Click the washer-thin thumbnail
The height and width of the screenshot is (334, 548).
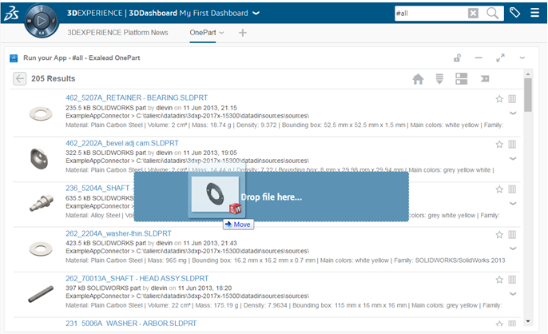coord(41,249)
